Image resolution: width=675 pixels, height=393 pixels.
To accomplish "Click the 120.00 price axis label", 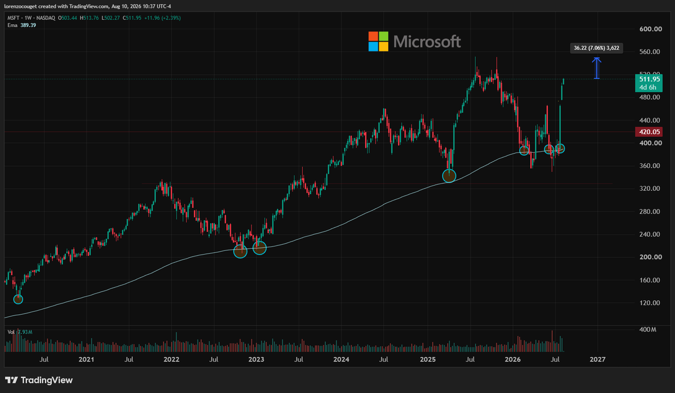I will tap(650, 303).
